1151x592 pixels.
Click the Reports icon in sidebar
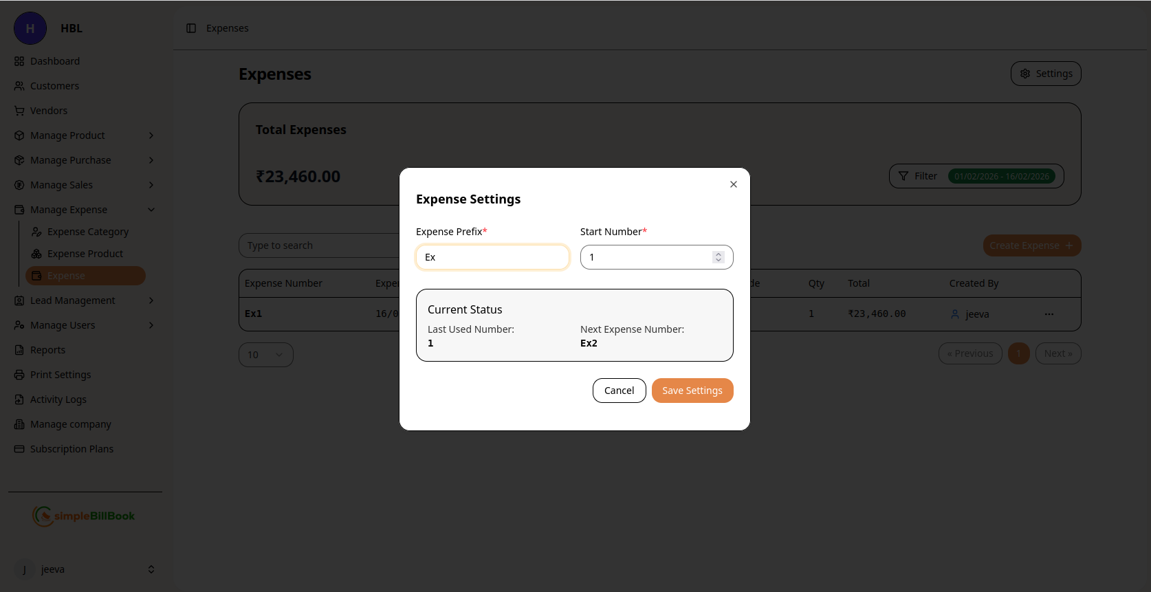(x=19, y=350)
